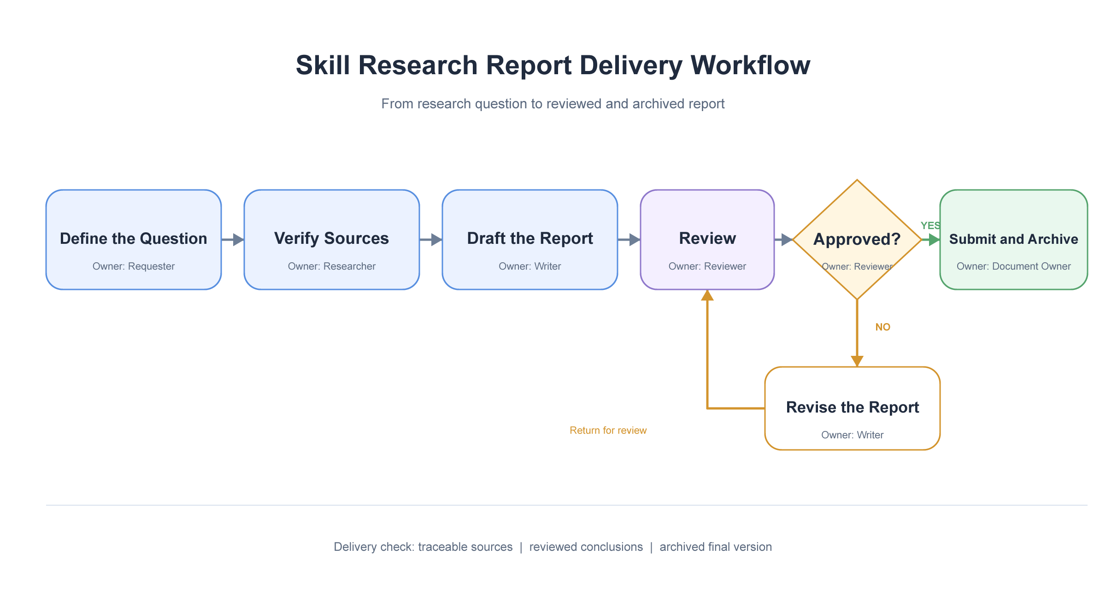This screenshot has height=590, width=1106.
Task: Select the Verify Sources step box
Action: [x=332, y=240]
